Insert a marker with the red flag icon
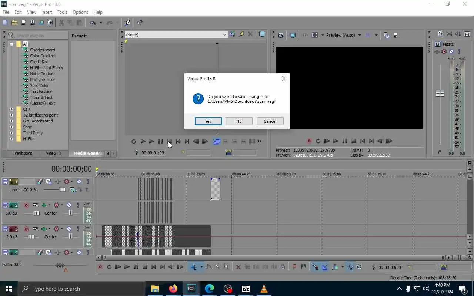Image resolution: width=474 pixels, height=296 pixels. click(295, 267)
